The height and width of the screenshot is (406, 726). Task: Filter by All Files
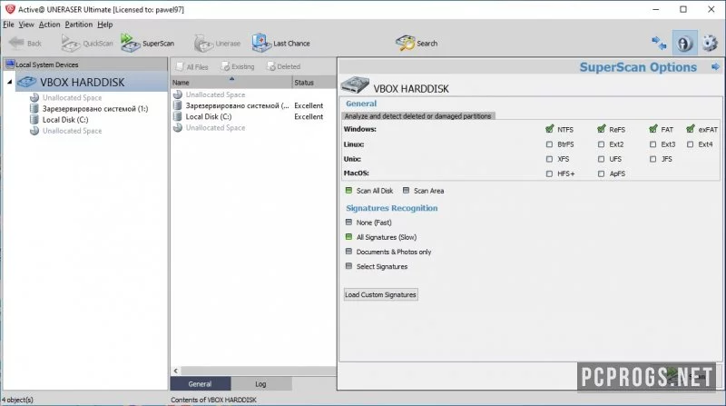[x=192, y=66]
